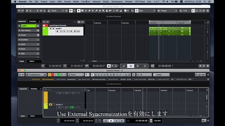The width and height of the screenshot is (225, 126).
Task: Open the top window's setup gear
Action: (x=208, y=11)
